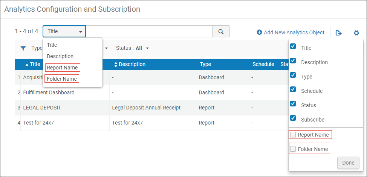This screenshot has width=367, height=177.
Task: Enable the Report Name column checkbox
Action: point(293,135)
